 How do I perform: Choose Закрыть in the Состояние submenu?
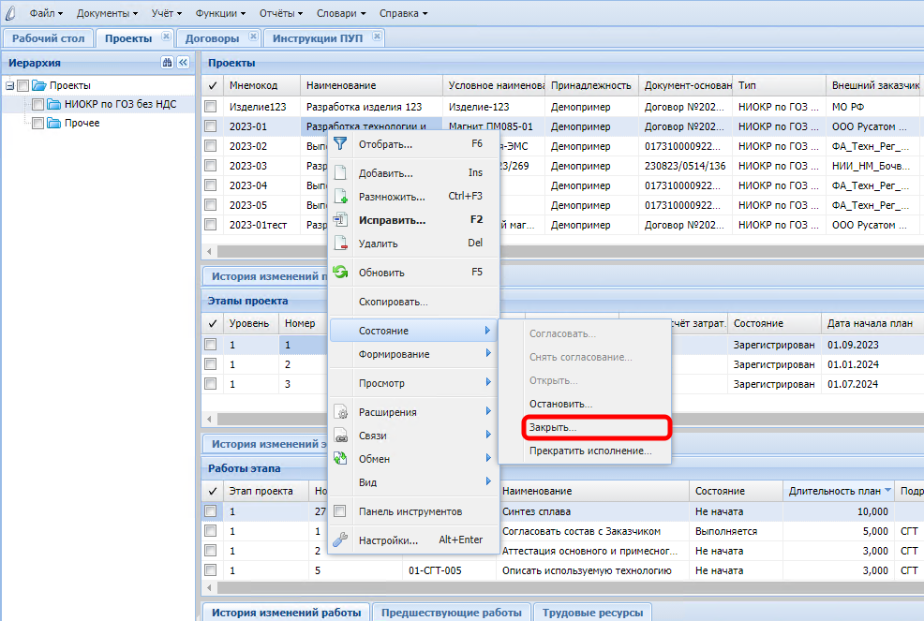click(x=553, y=427)
